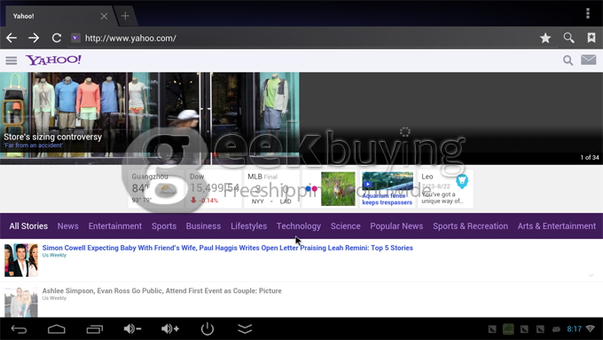This screenshot has height=340, width=603.
Task: Open the Leo horoscope card
Action: [445, 189]
